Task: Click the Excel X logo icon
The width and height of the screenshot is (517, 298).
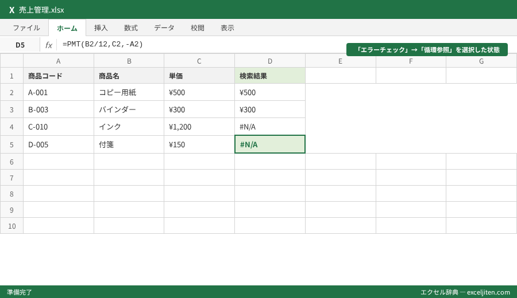Action: coord(12,10)
